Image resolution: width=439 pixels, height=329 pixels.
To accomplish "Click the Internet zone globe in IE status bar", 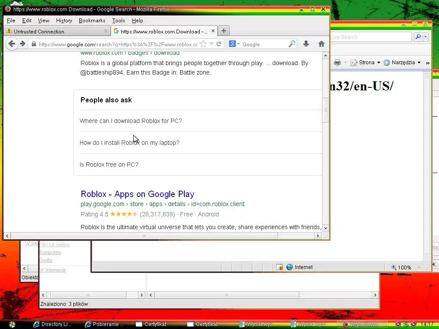I will pyautogui.click(x=289, y=267).
